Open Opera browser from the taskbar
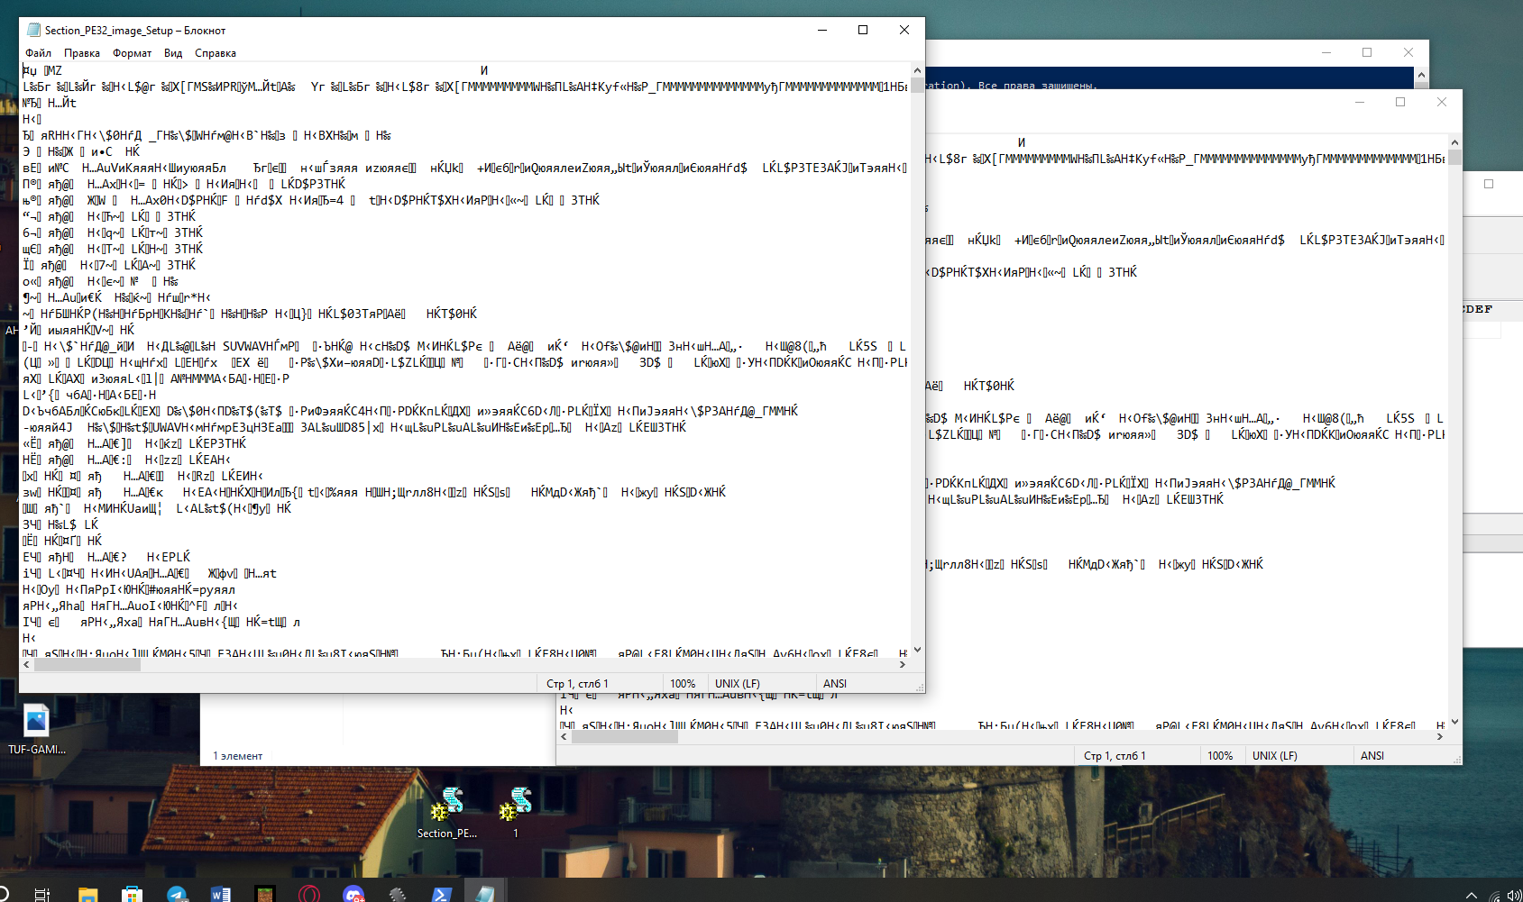This screenshot has height=902, width=1523. [x=308, y=894]
